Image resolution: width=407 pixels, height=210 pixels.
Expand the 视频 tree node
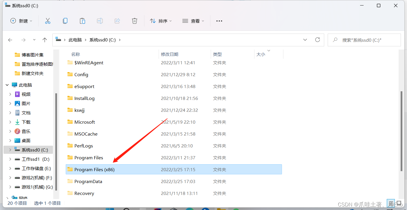coord(10,94)
